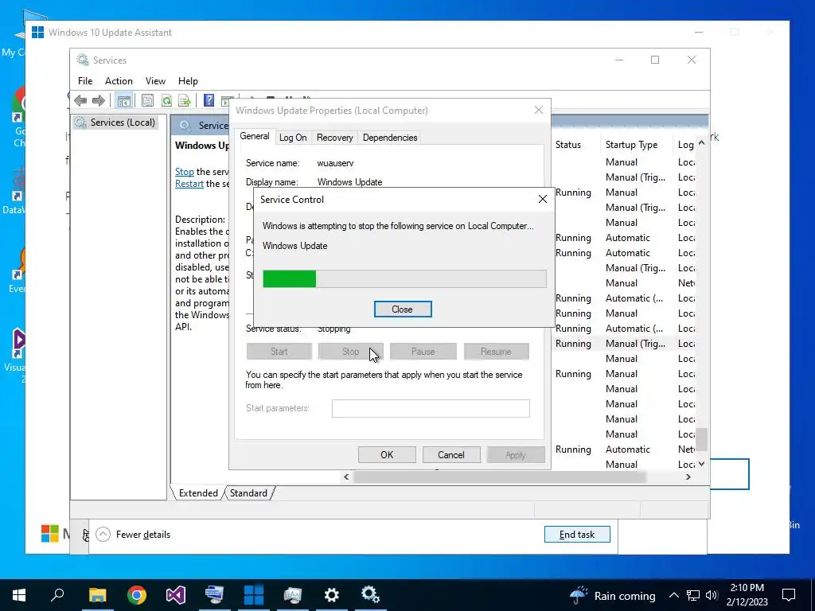Click the services list scroll-down arrow
Viewport: 815px width, 611px height.
coord(702,464)
